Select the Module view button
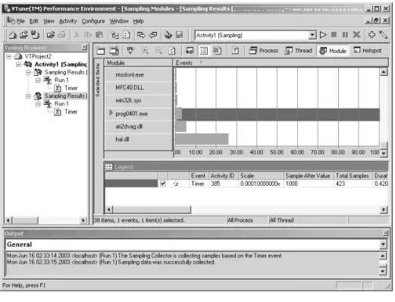 tap(333, 51)
